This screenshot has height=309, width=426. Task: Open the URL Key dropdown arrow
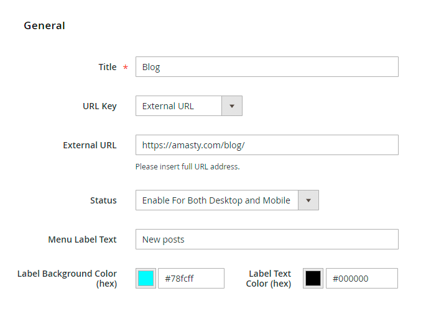[231, 106]
